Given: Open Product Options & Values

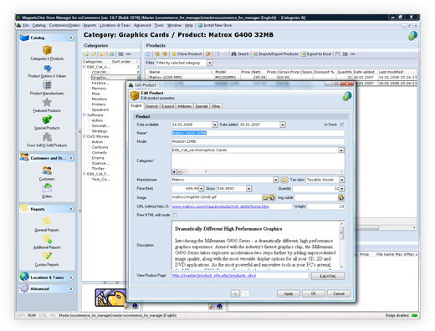Looking at the screenshot, I should [x=47, y=71].
